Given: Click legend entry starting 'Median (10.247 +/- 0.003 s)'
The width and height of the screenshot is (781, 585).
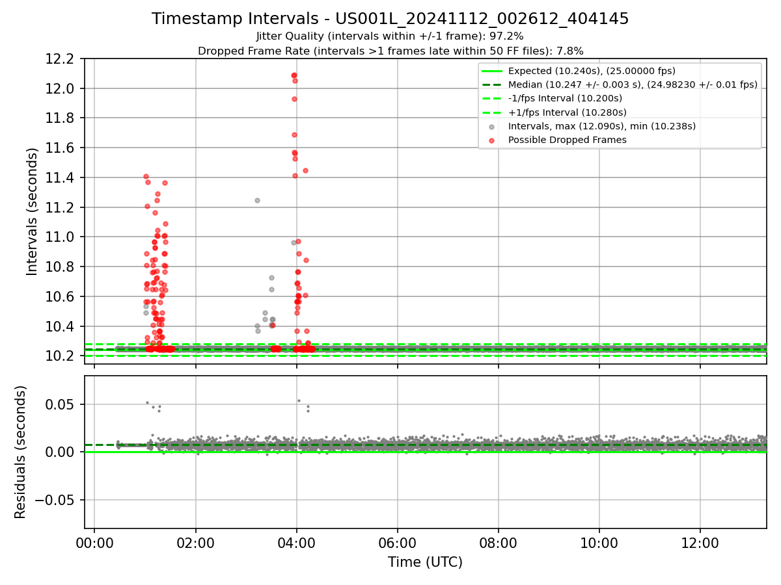Looking at the screenshot, I should 633,84.
